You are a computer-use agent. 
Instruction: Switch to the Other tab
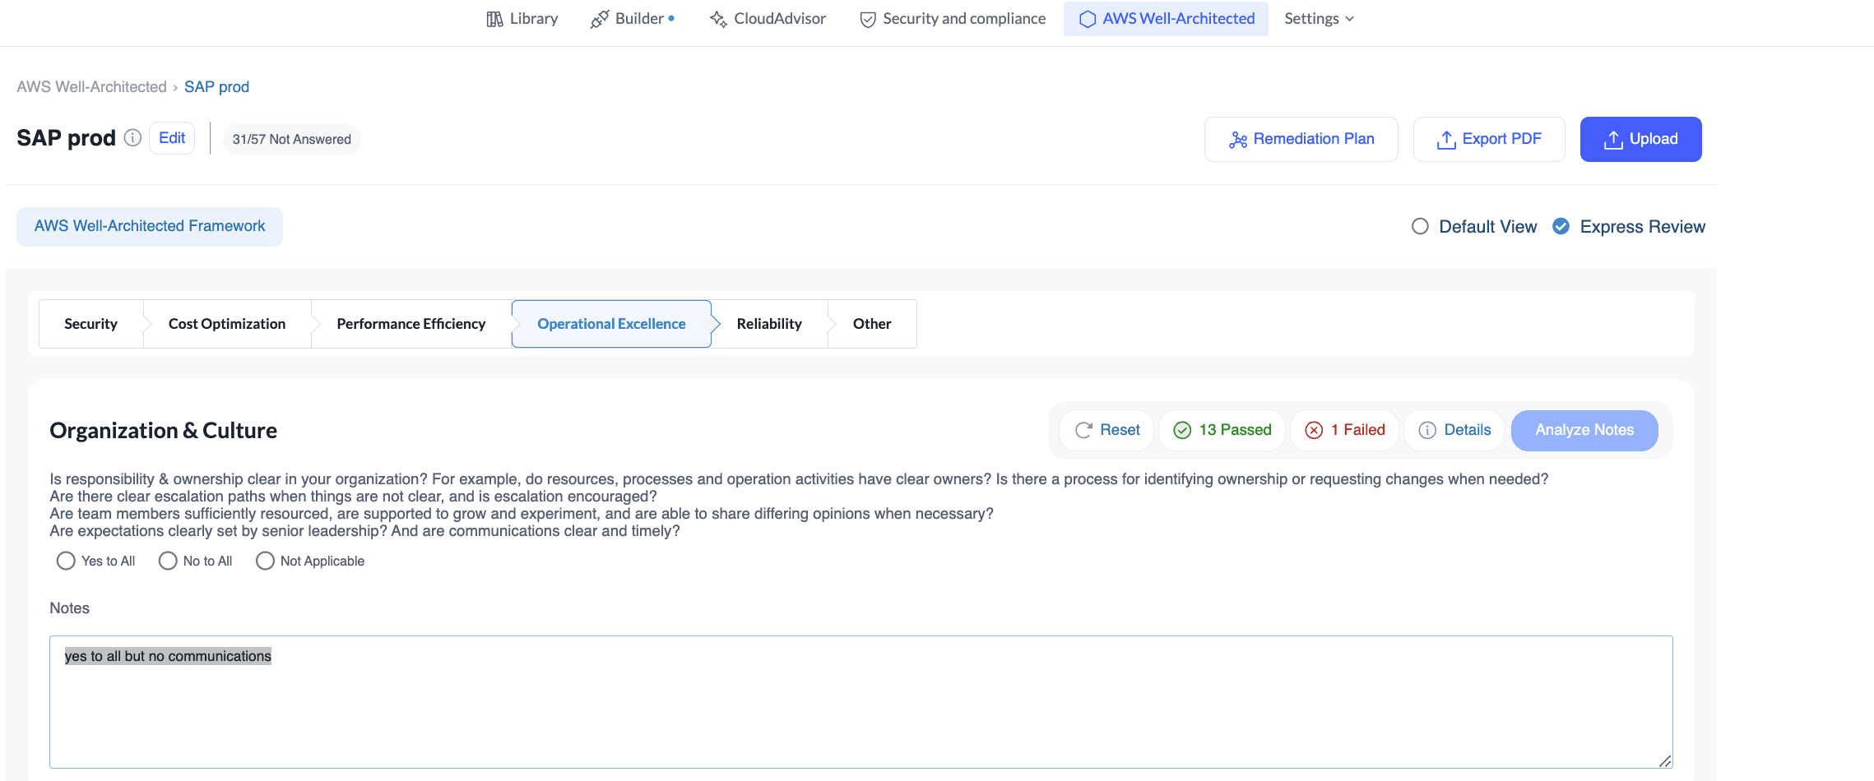pyautogui.click(x=872, y=324)
